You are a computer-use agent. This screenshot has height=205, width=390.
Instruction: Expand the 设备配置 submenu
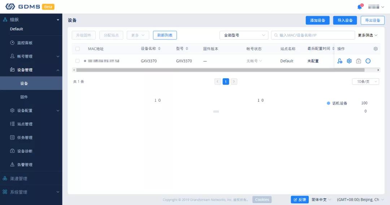point(58,110)
